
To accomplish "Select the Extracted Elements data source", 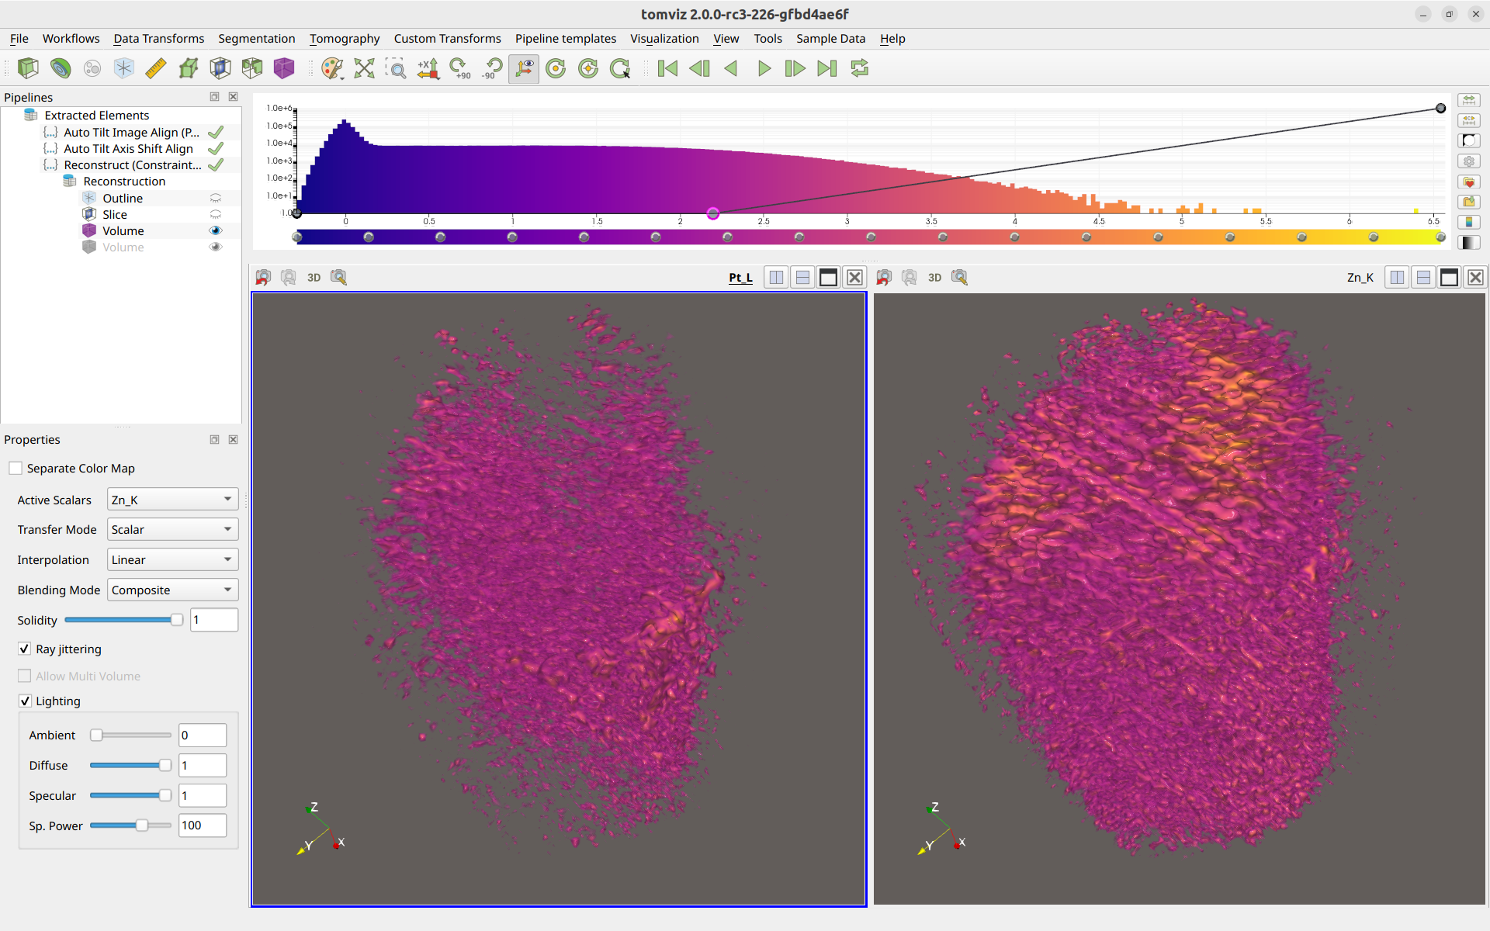I will (x=96, y=115).
